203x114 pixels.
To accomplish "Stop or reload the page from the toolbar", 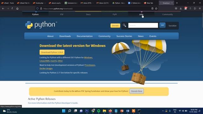I will tap(12, 9).
